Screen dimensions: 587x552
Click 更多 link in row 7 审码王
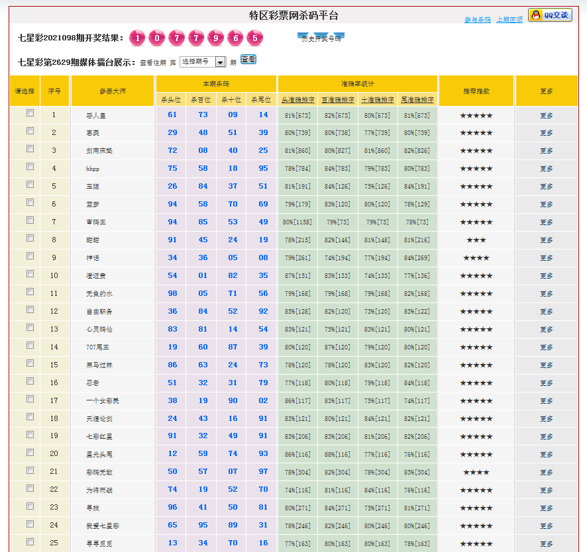tap(546, 222)
